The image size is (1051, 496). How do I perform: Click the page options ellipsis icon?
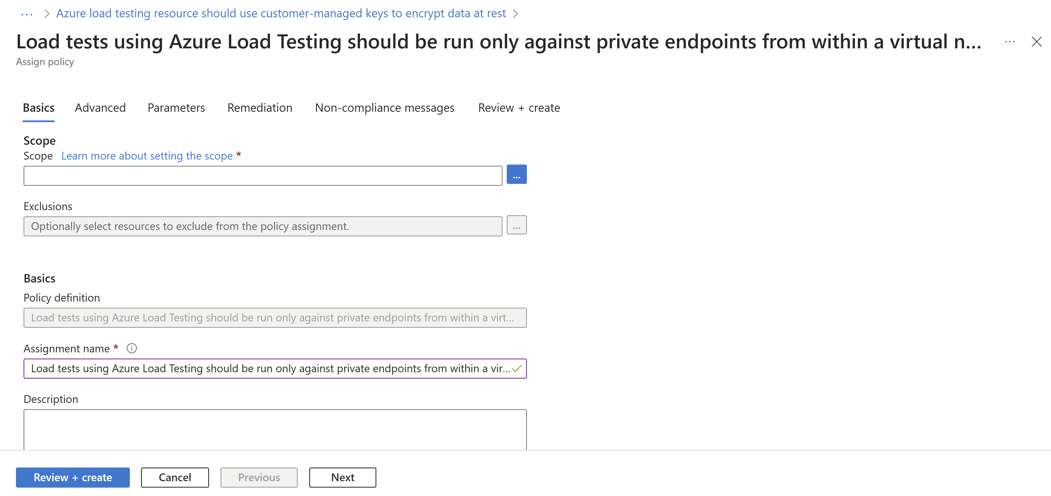click(x=1012, y=42)
